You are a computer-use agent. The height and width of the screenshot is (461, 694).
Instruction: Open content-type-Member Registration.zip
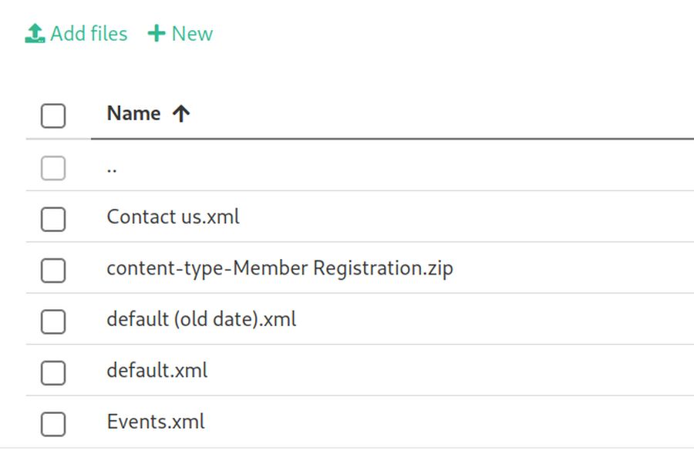pyautogui.click(x=279, y=268)
